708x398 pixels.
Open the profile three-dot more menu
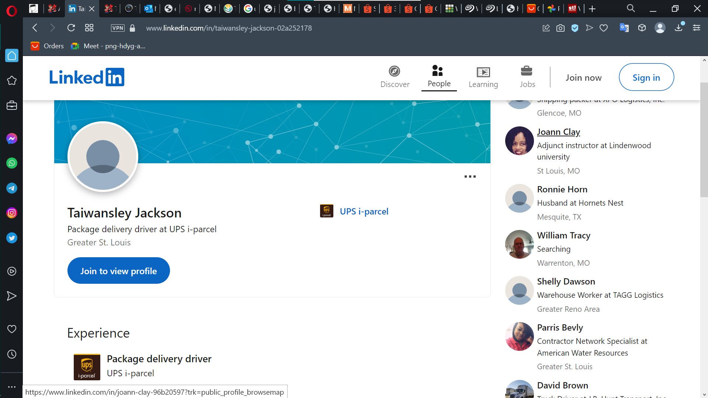tap(470, 177)
